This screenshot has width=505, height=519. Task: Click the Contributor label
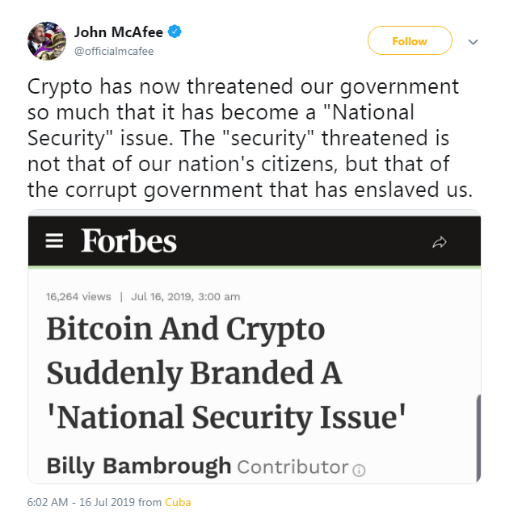[x=293, y=467]
